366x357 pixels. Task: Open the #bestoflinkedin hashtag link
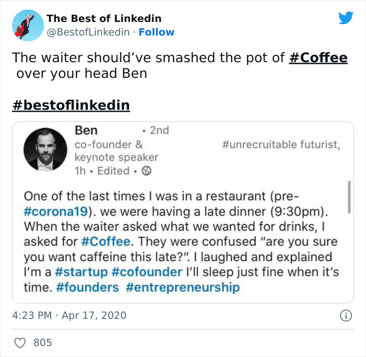[71, 105]
